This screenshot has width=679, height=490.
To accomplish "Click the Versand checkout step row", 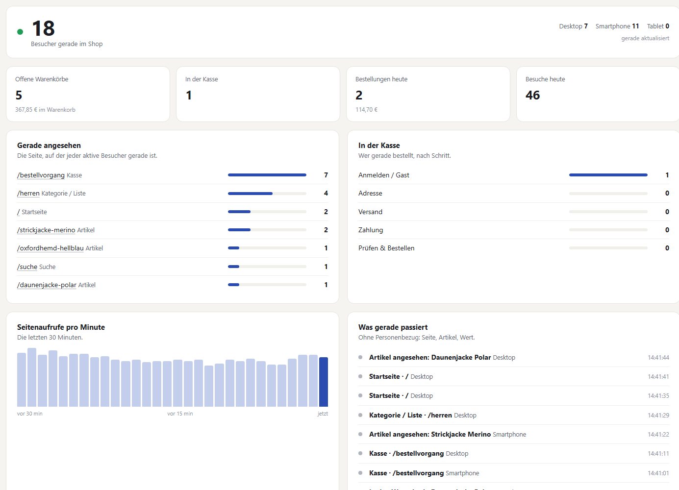I will (514, 212).
